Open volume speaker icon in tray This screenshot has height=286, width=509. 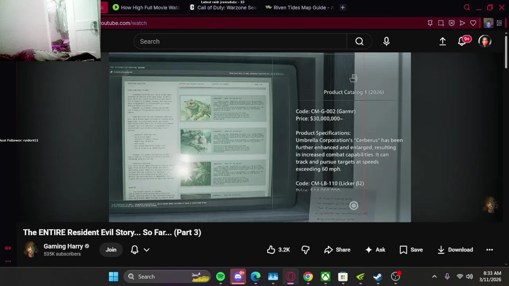click(469, 276)
